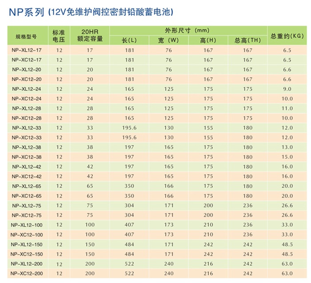Image resolution: width=311 pixels, height=283 pixels.
Task: Click the 总重约(KG) column header
Action: pyautogui.click(x=287, y=36)
